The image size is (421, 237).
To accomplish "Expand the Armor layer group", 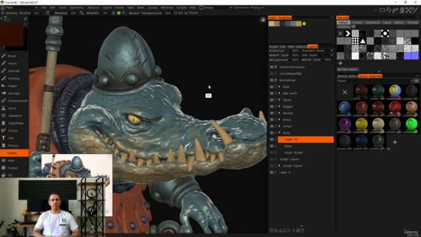I will click(x=280, y=126).
